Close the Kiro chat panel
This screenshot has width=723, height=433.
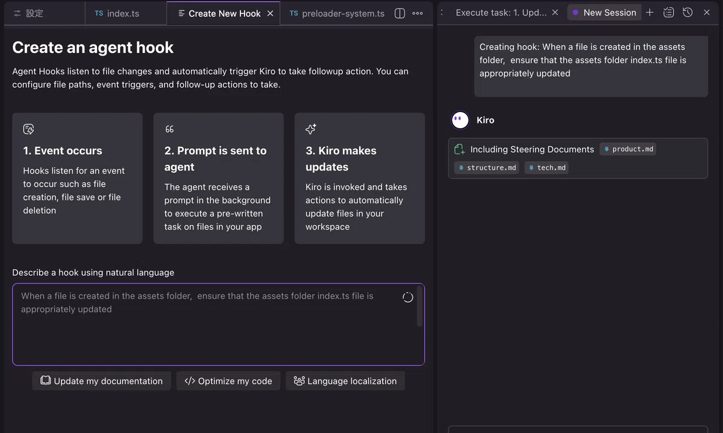(x=707, y=13)
